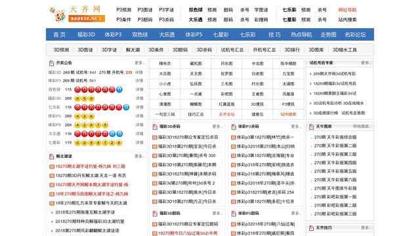Click the 彩搜网 header link
The height and width of the screenshot is (236, 420).
(261, 20)
